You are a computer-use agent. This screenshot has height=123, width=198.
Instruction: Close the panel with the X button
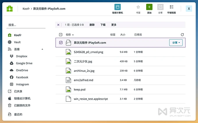(189, 8)
